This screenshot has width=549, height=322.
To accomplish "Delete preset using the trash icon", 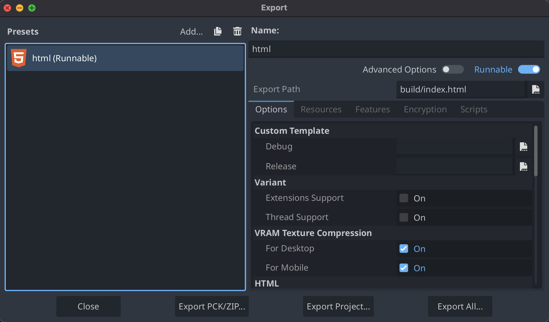I will (237, 31).
